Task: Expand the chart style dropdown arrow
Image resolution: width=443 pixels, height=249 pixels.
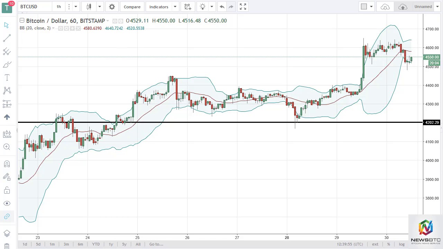Action: 100,7
